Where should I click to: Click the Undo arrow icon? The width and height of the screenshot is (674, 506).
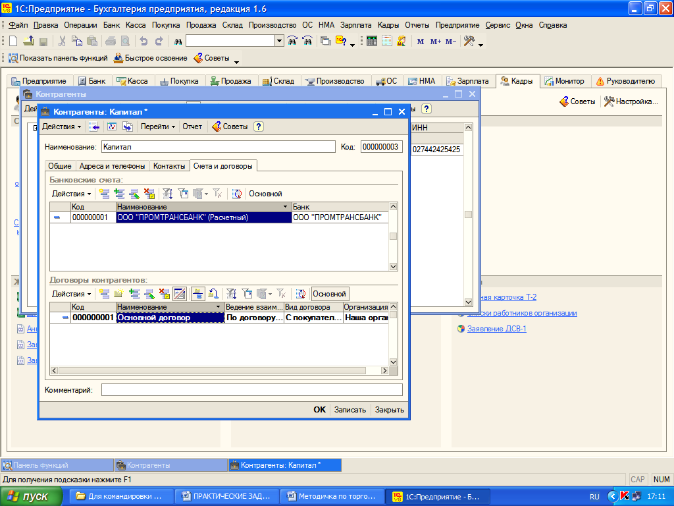(143, 42)
